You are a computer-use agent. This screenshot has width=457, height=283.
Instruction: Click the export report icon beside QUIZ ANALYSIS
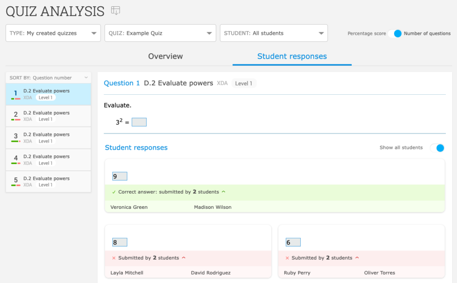116,11
